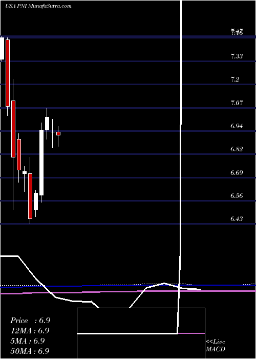
Task: Click the 7.2 price axis label
Action: point(235,79)
